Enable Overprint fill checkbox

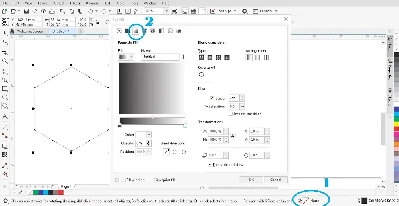(x=153, y=180)
